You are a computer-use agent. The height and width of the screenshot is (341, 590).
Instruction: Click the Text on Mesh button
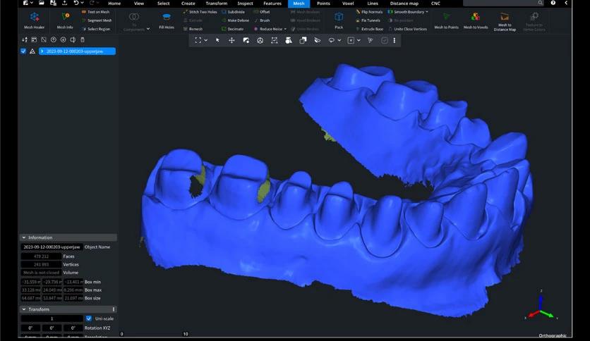coord(95,12)
